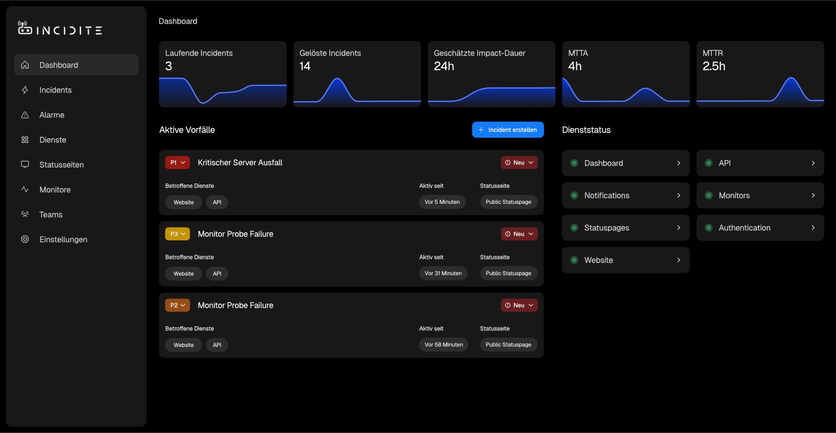Click Public Statuspage chip on P1 incident
This screenshot has height=433, width=836.
509,202
